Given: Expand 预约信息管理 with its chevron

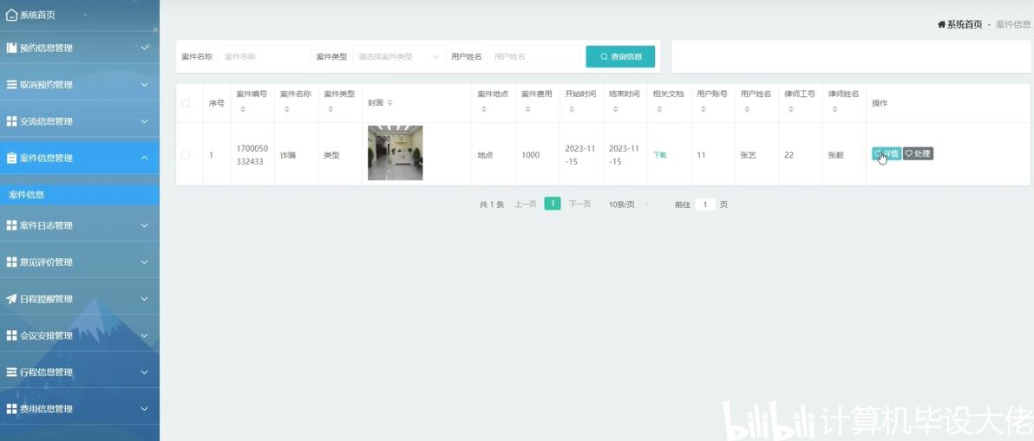Looking at the screenshot, I should point(145,48).
